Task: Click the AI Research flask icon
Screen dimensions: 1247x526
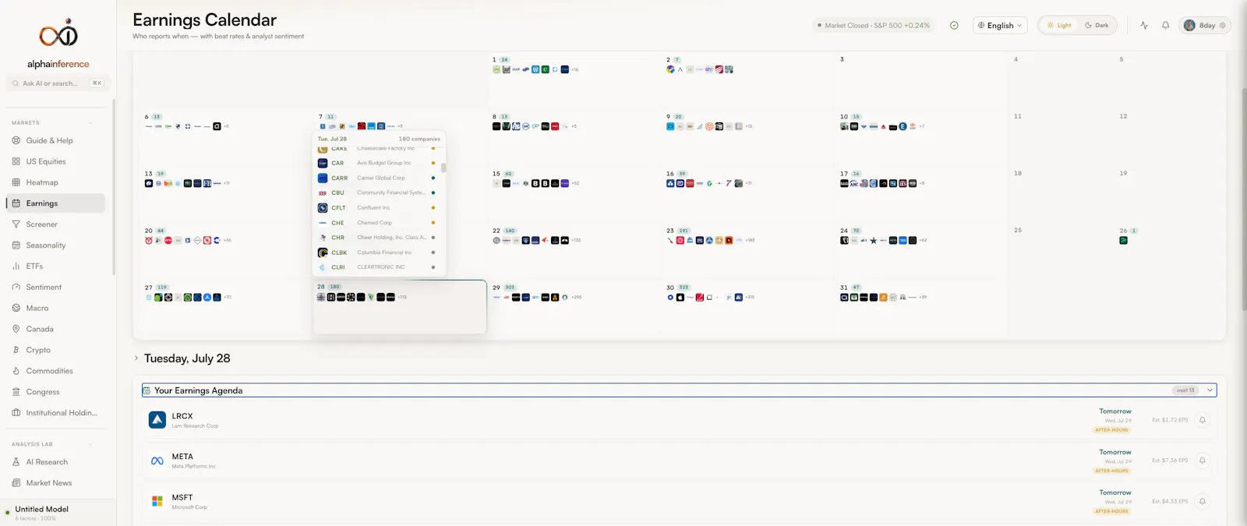Action: [x=16, y=462]
